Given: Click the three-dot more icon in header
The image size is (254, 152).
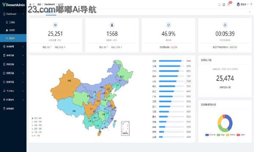Looking at the screenshot, I should 251,4.
